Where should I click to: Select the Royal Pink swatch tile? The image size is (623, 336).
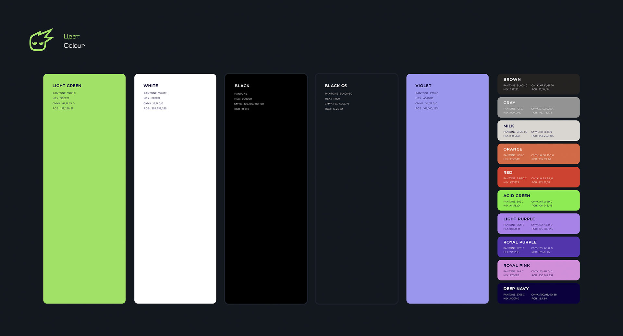tap(539, 270)
